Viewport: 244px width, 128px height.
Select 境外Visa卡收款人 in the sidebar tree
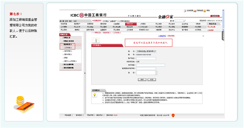(70, 61)
